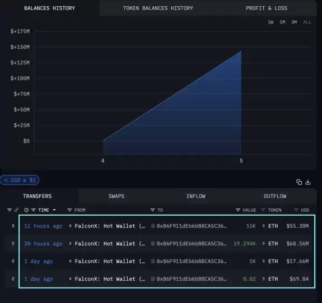This screenshot has width=322, height=303.
Task: Open FalconX: Hot Wallet on $69.84 row
Action: pyautogui.click(x=110, y=279)
